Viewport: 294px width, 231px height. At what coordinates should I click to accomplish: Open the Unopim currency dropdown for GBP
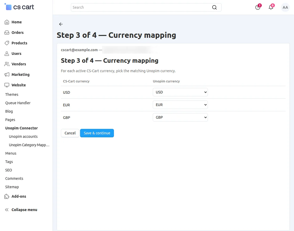[180, 117]
